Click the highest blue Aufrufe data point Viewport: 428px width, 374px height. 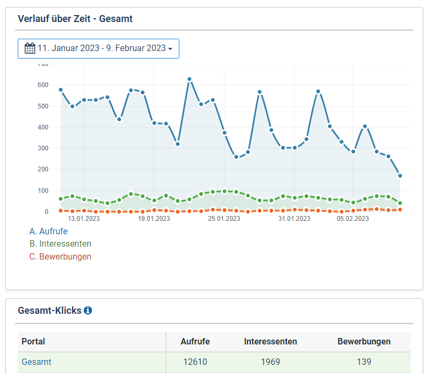click(190, 79)
